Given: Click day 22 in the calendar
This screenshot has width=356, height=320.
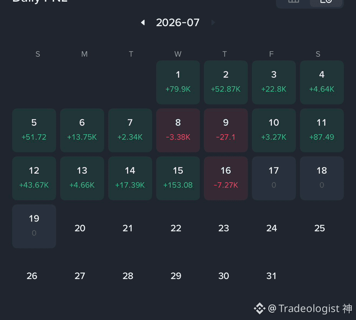Looking at the screenshot, I should click(176, 228).
